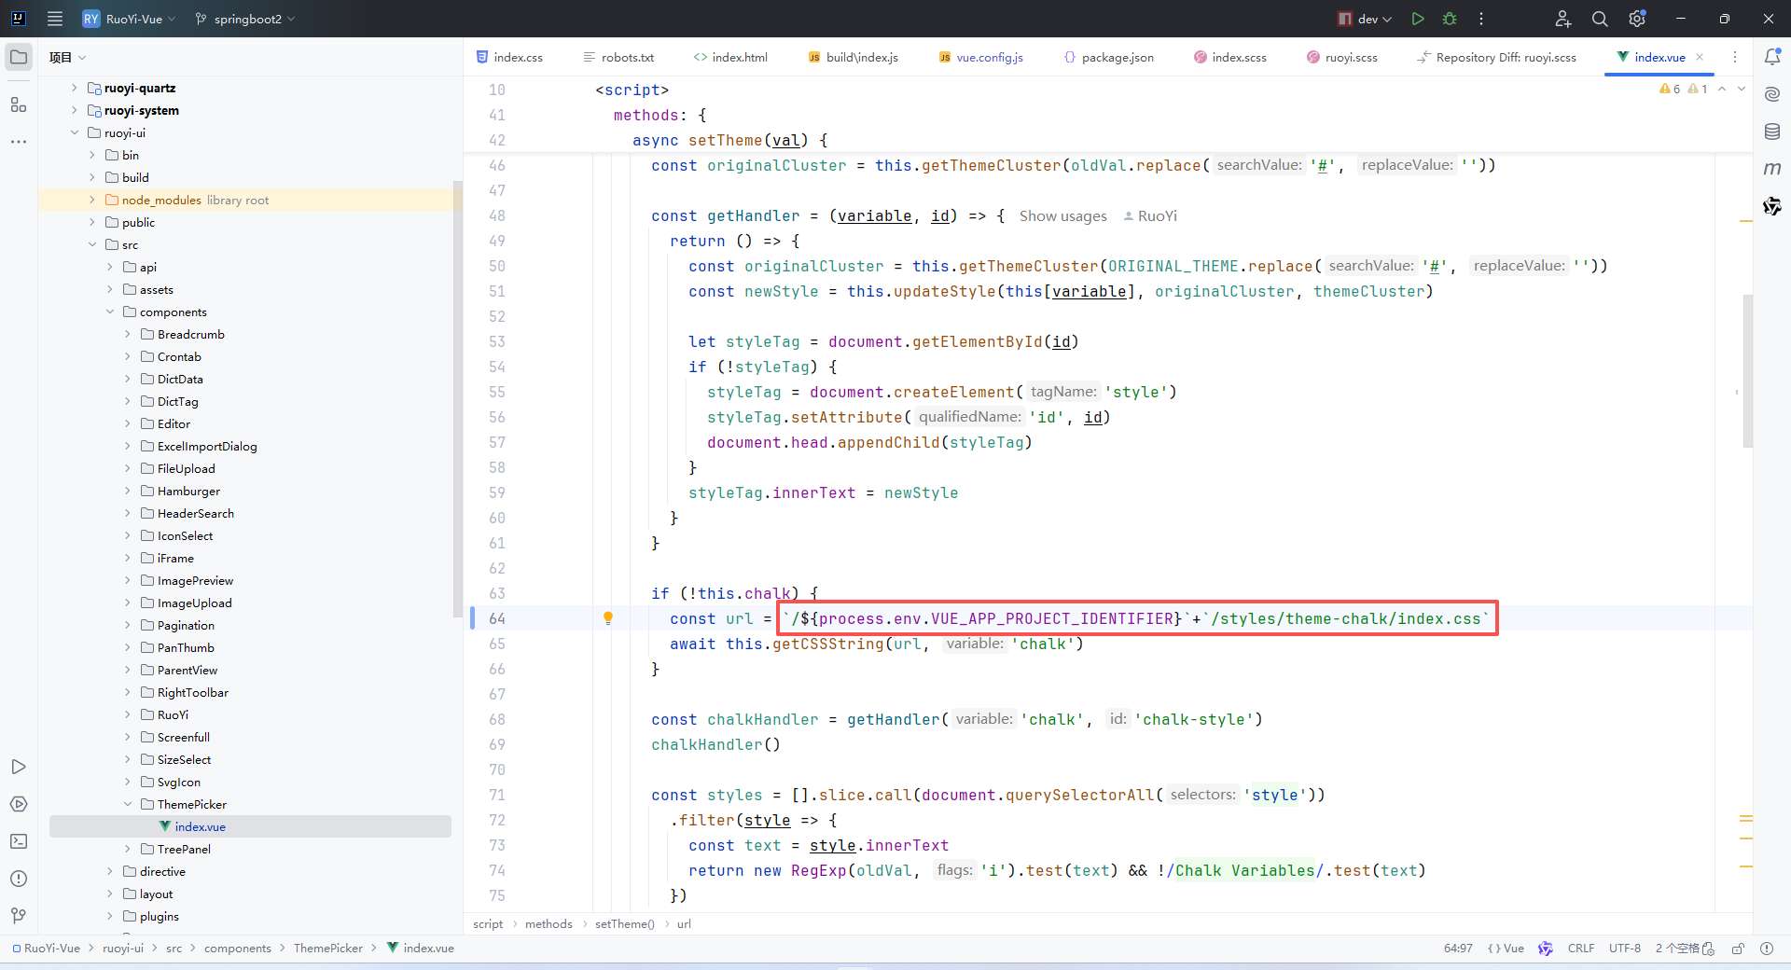Click the yellow lightbulb intention icon

[x=608, y=618]
